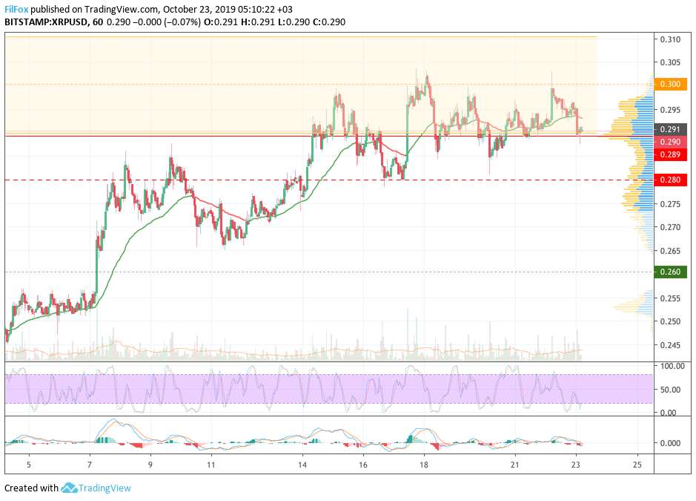Screen dimensions: 696x501
Task: Click the dark gray 0.291 current price label
Action: (670, 129)
